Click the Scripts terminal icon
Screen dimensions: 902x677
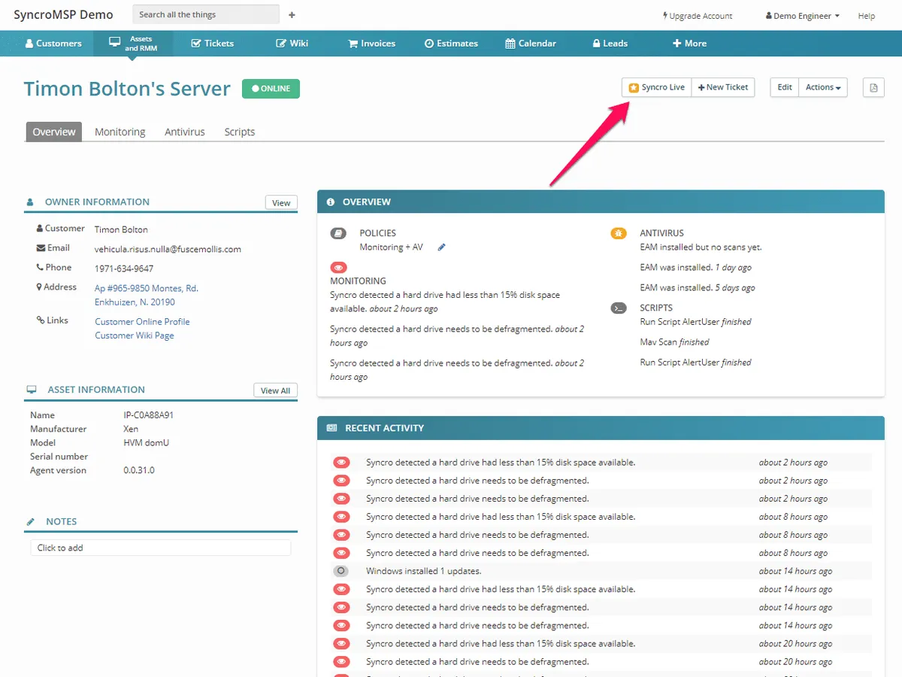click(618, 308)
